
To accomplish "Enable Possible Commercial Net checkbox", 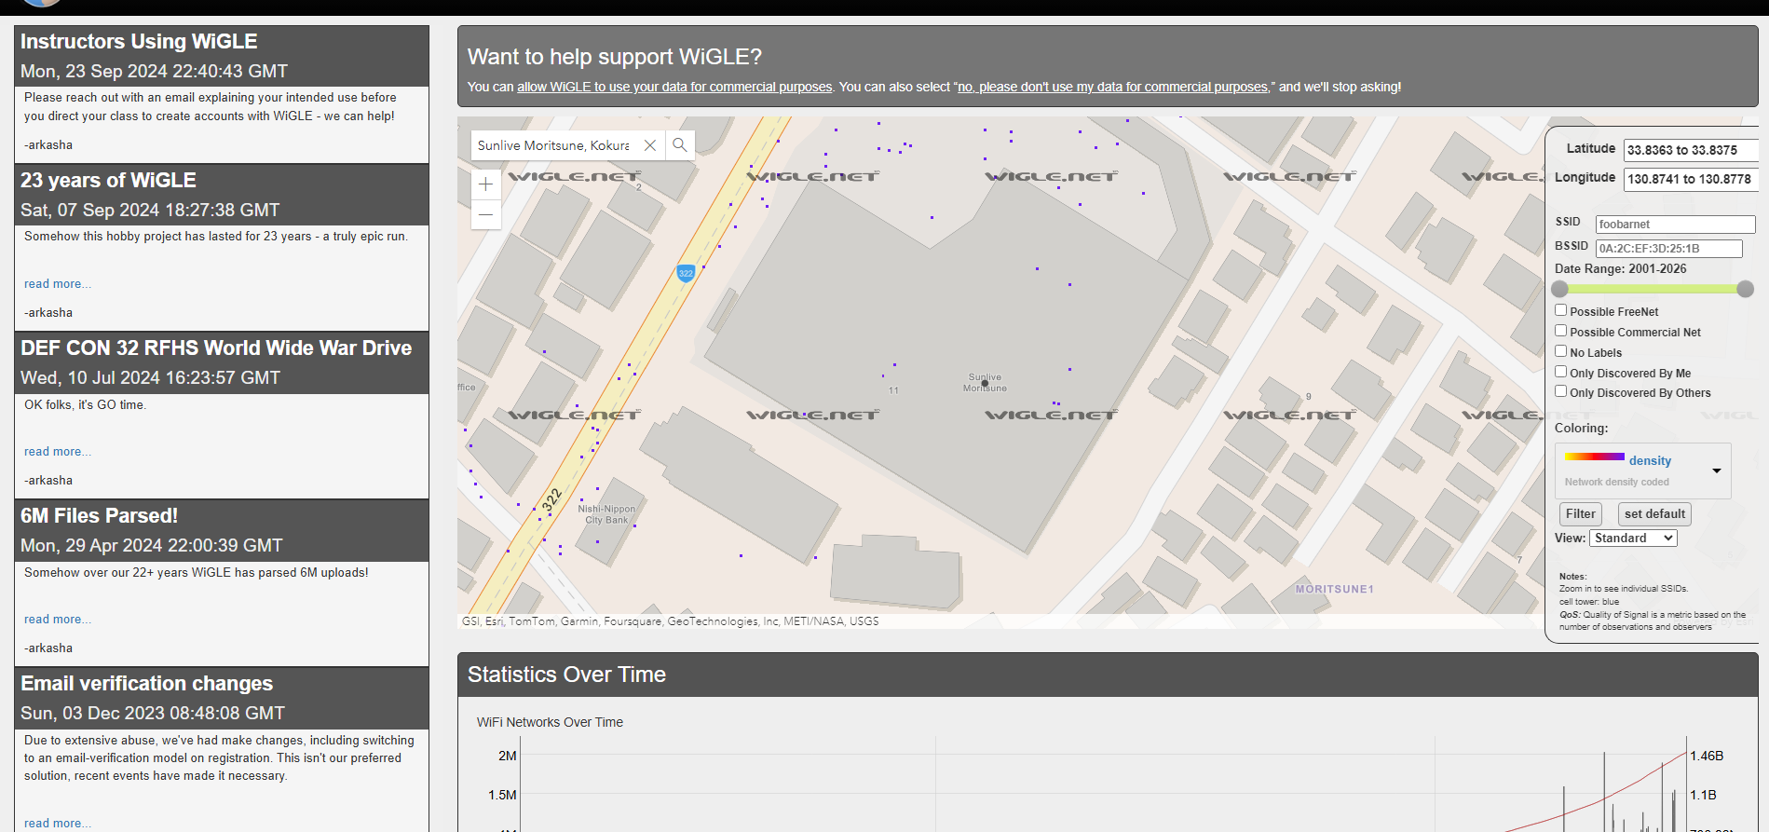I will (1560, 331).
